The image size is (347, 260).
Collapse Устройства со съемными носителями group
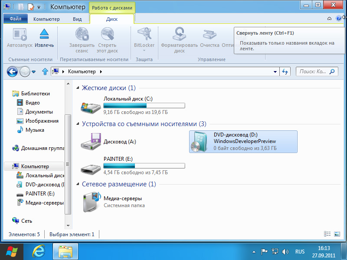point(78,124)
